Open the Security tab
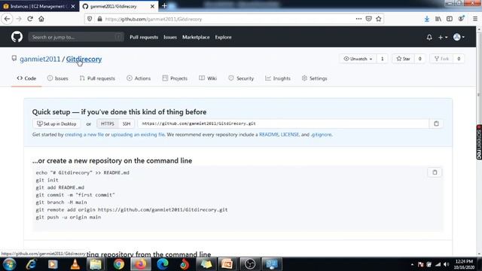This screenshot has width=482, height=271. point(241,78)
